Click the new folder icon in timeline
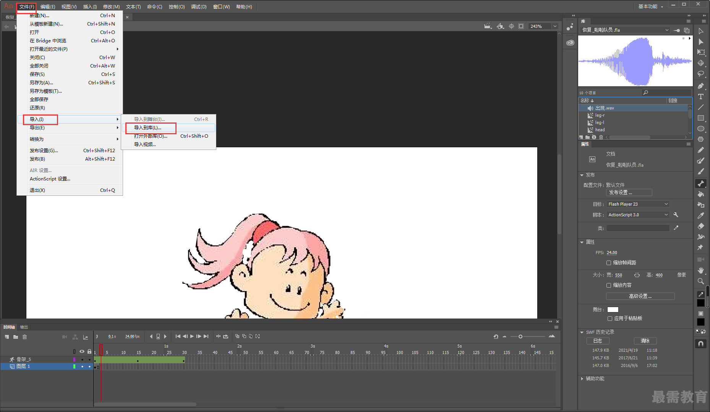The image size is (710, 412). tap(16, 337)
